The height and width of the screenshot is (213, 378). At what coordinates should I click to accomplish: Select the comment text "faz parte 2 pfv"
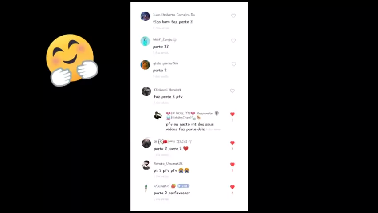pos(168,96)
